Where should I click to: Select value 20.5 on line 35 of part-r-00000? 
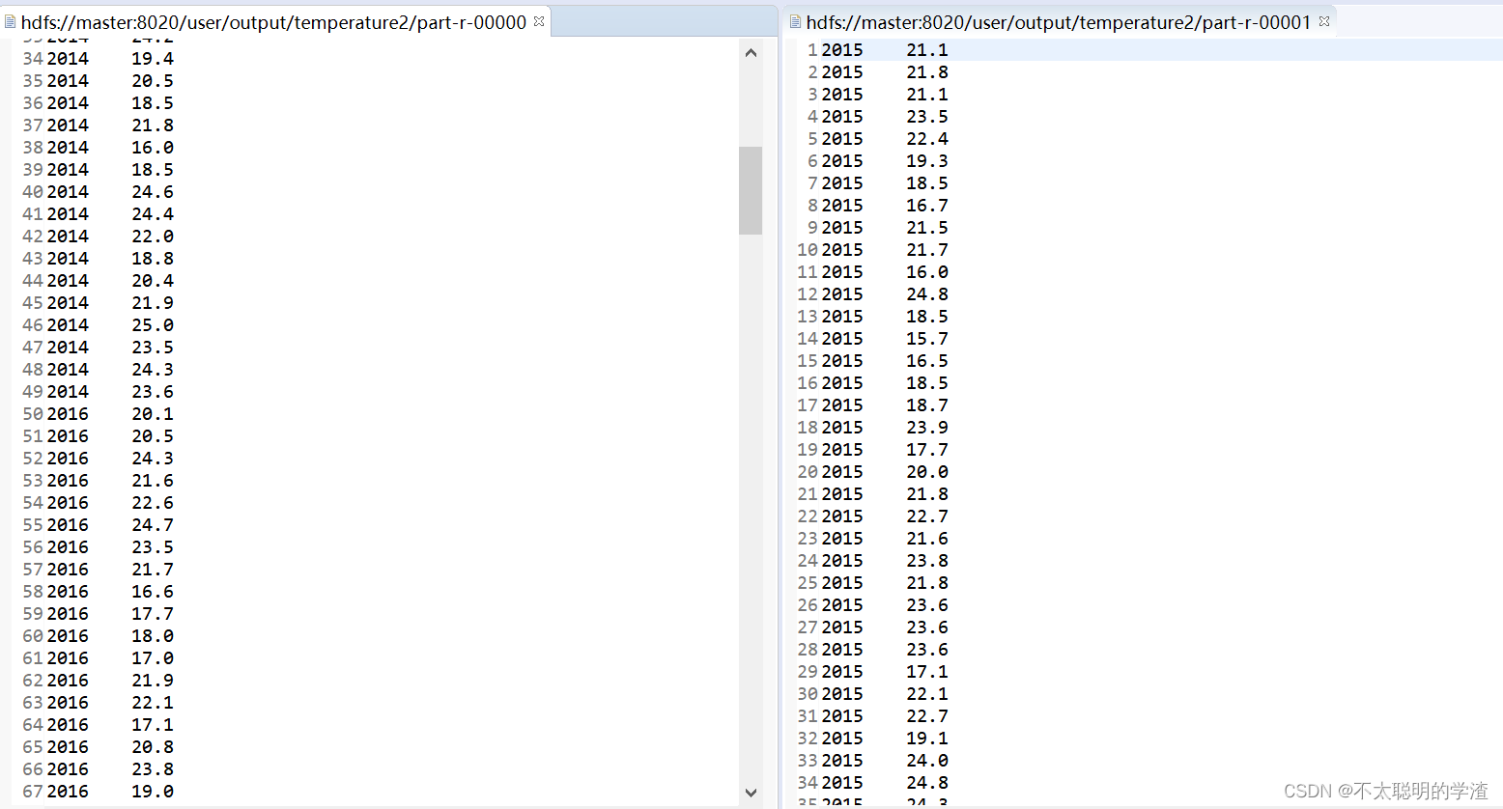pos(153,81)
